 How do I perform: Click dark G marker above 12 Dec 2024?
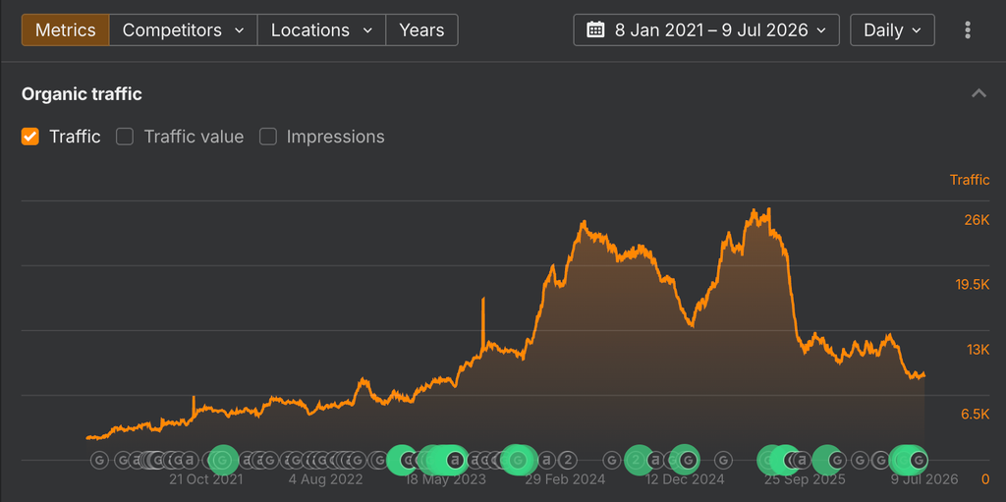point(688,460)
